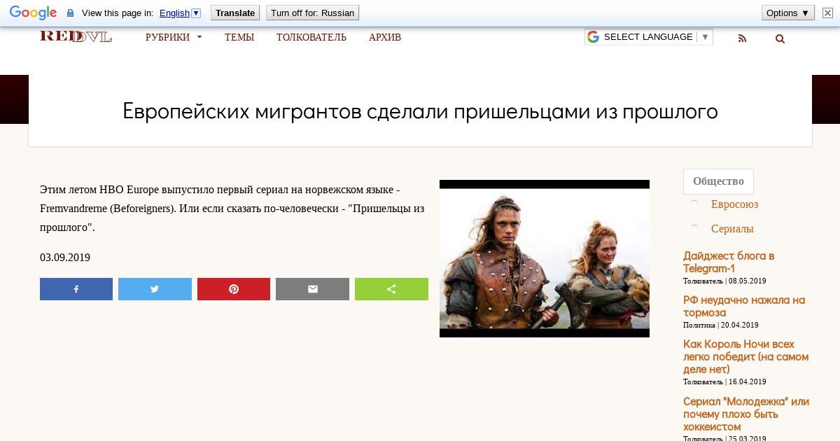Open the RSS feed icon

point(742,38)
